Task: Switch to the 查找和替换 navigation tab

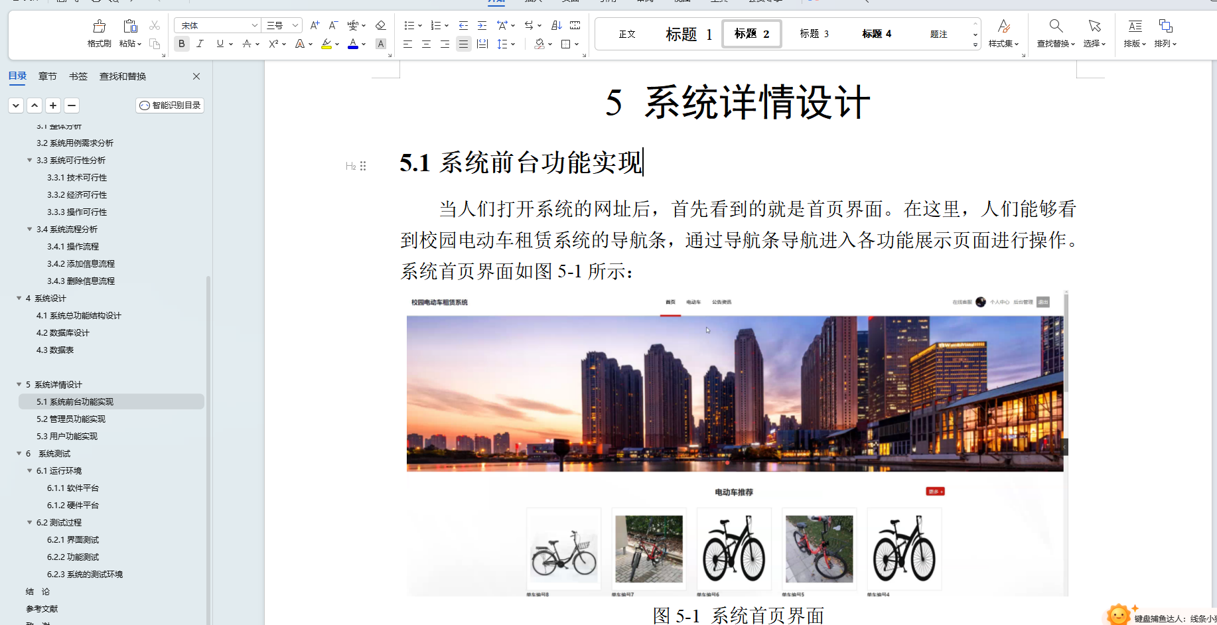Action: 123,76
